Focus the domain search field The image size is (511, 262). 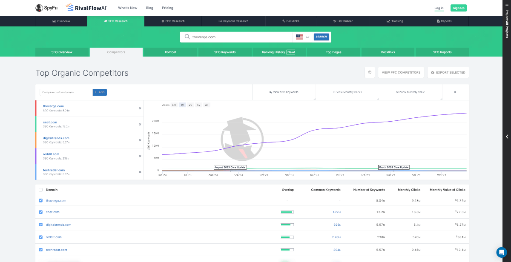pyautogui.click(x=241, y=37)
